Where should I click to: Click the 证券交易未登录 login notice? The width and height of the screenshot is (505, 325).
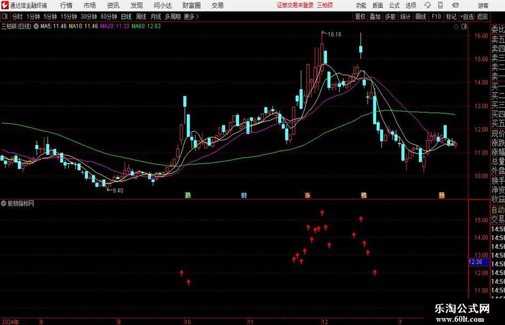click(295, 5)
